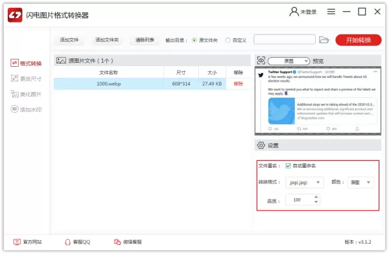The image size is (389, 254).
Task: Select the 1000.webp file row
Action: (x=152, y=84)
